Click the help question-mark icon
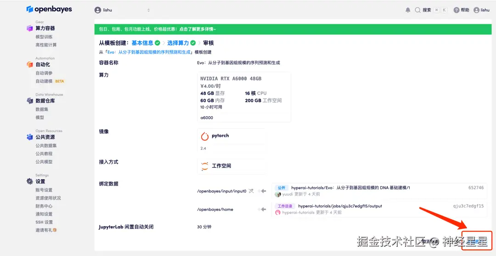The height and width of the screenshot is (256, 496). pyautogui.click(x=456, y=10)
